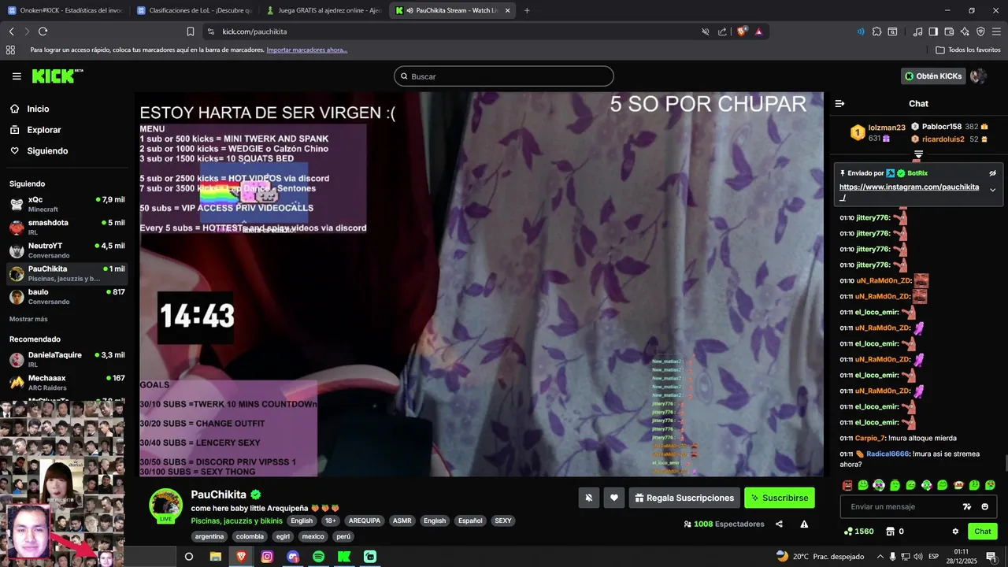Switch to Clasificaciones de LoL tab
This screenshot has height=567, width=1008.
pos(195,10)
